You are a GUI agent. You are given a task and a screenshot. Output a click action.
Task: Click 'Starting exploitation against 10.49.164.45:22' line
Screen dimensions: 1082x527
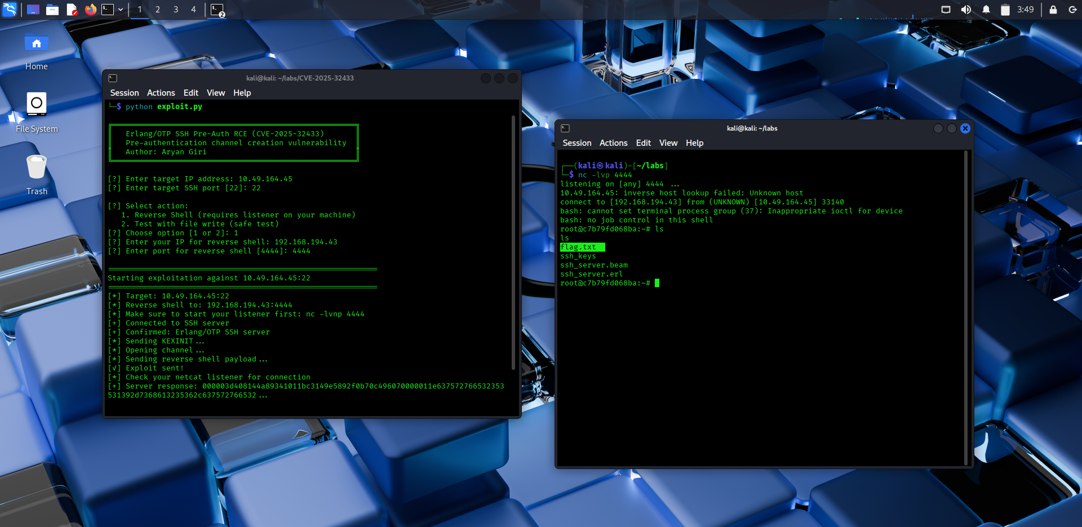(x=209, y=278)
